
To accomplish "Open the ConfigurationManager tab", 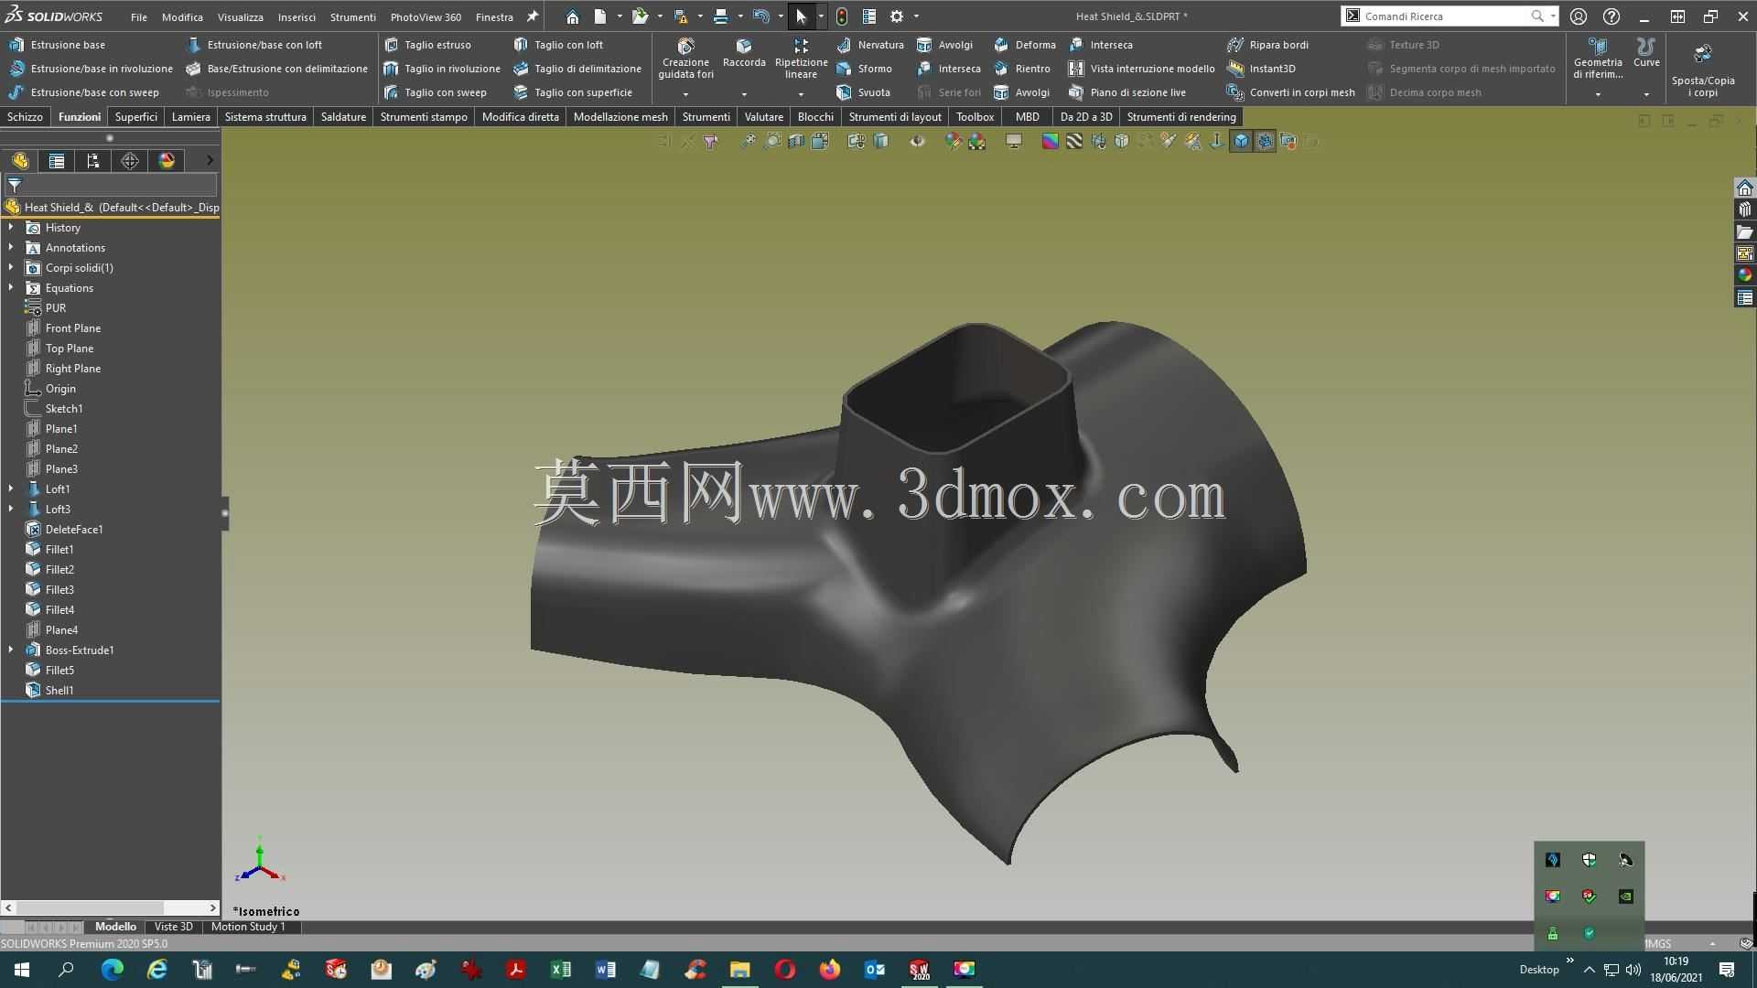I will (93, 161).
